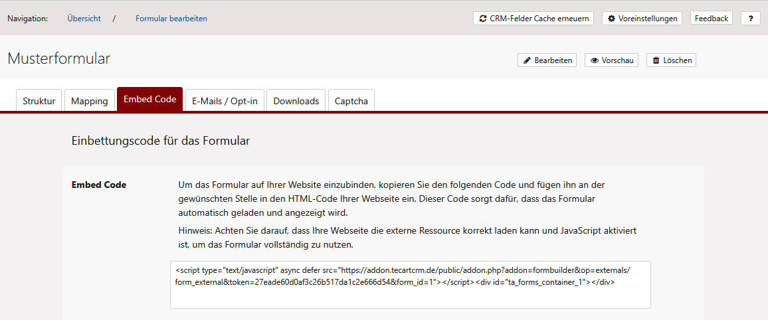This screenshot has height=320, width=768.
Task: Click the refresh icon for CRM-Felder Cache erneuern
Action: (x=483, y=19)
